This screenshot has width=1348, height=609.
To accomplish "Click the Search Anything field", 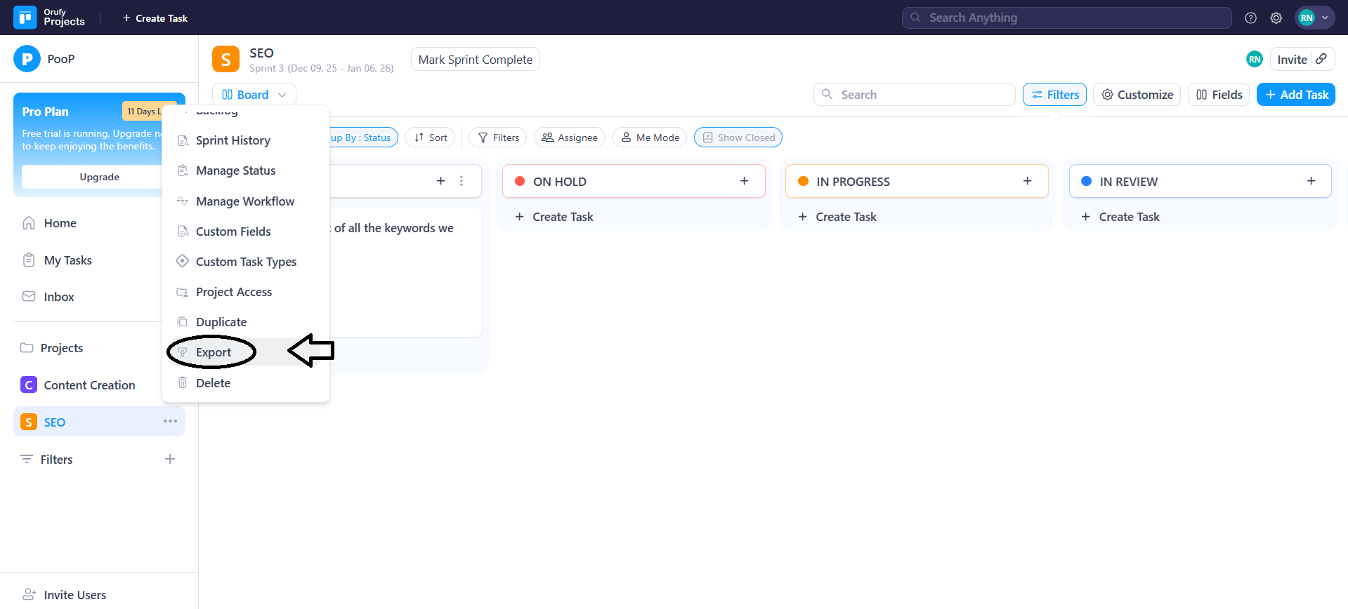I will 1066,18.
